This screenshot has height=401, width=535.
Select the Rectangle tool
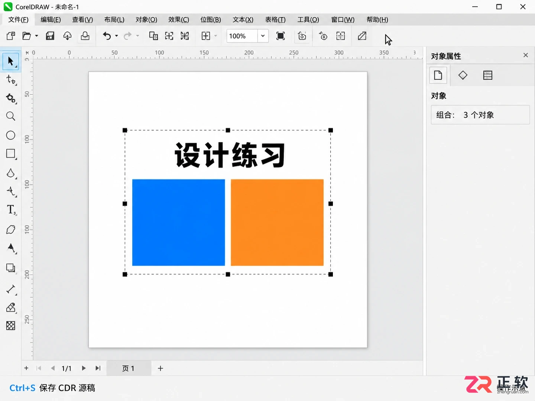pyautogui.click(x=11, y=154)
